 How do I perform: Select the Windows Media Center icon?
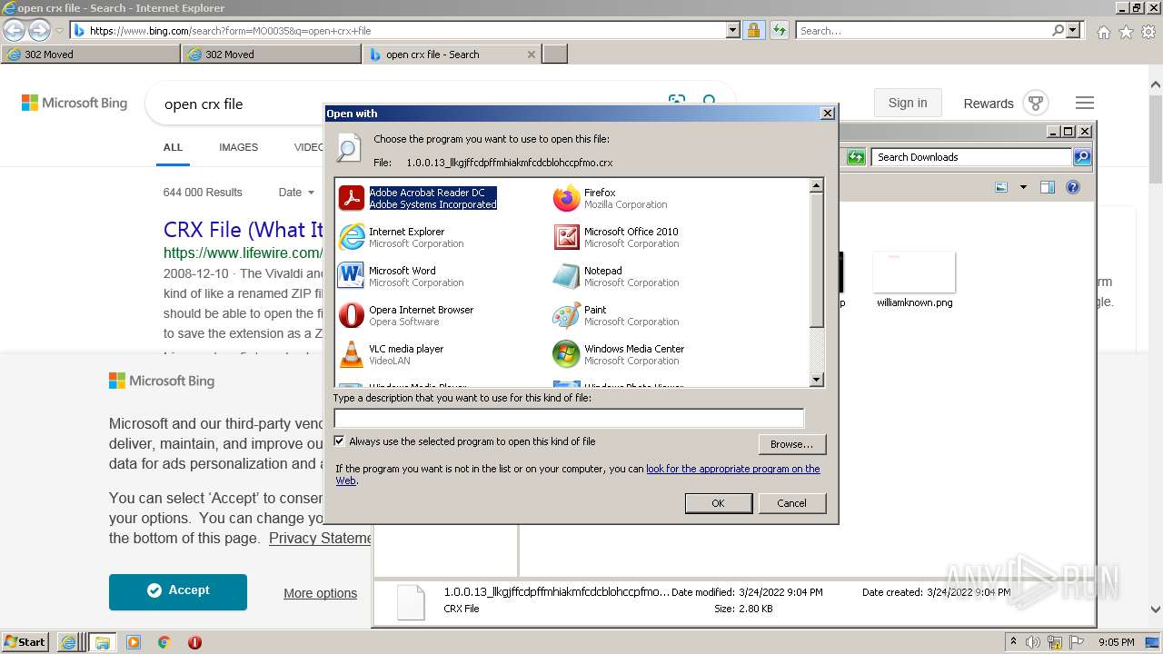566,354
